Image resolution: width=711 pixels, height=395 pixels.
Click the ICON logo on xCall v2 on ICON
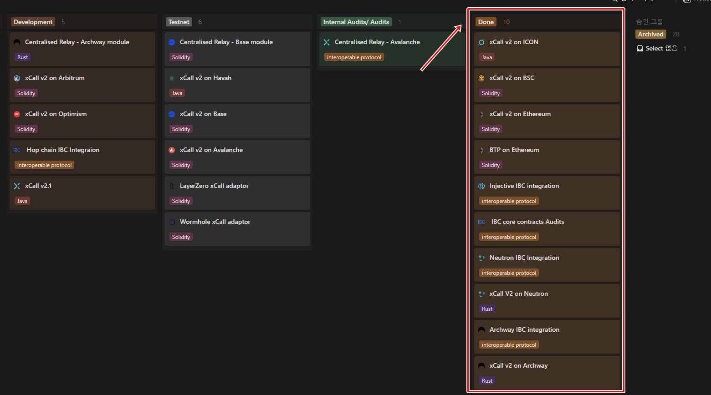[481, 42]
